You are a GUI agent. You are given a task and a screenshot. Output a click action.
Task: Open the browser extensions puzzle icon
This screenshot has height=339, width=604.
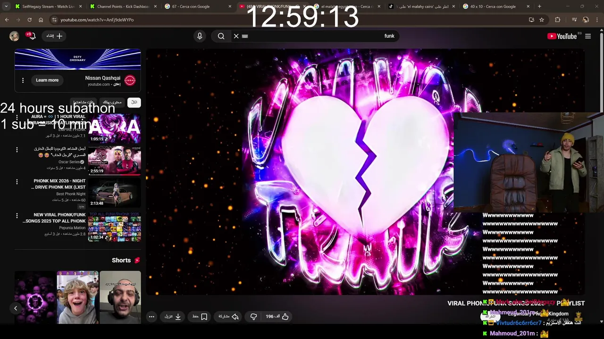tap(558, 20)
